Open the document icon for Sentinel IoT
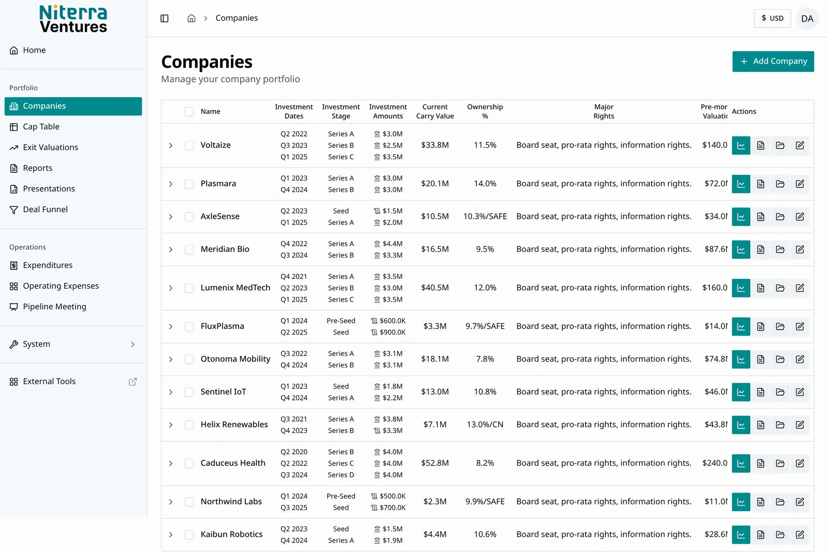The width and height of the screenshot is (828, 552). pyautogui.click(x=761, y=392)
